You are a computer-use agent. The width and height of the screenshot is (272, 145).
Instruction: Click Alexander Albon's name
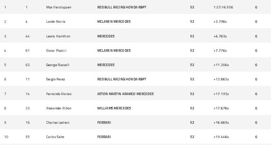pyautogui.click(x=58, y=108)
